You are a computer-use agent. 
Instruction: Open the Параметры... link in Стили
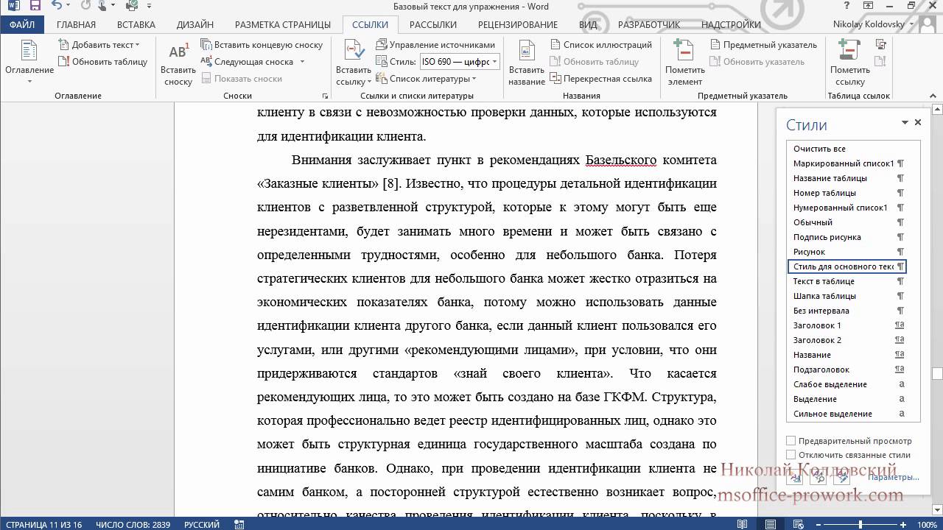pyautogui.click(x=894, y=477)
